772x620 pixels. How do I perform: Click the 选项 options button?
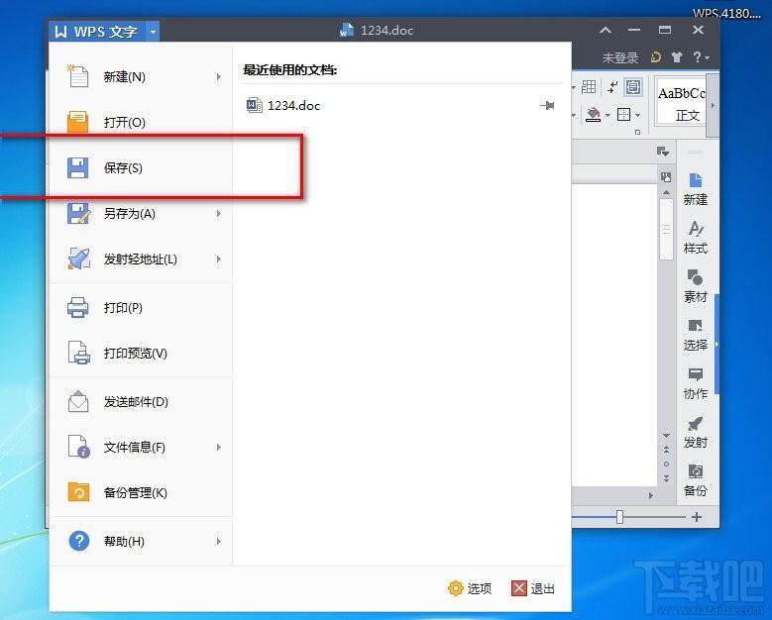(x=470, y=588)
